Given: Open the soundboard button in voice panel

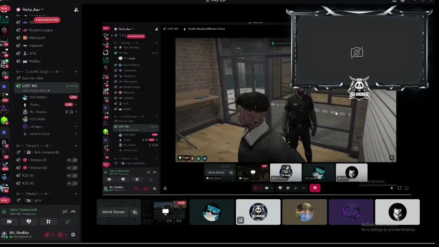Looking at the screenshot, I should tap(68, 222).
